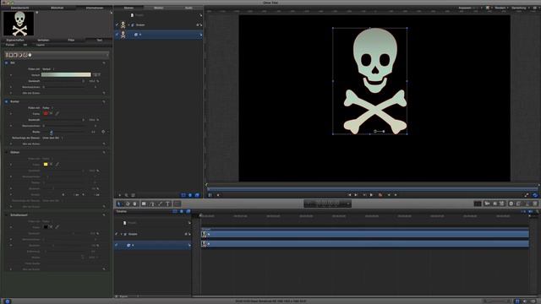Select the mask tool beside Text tool
Screen dimensions: 541x304
click(177, 204)
